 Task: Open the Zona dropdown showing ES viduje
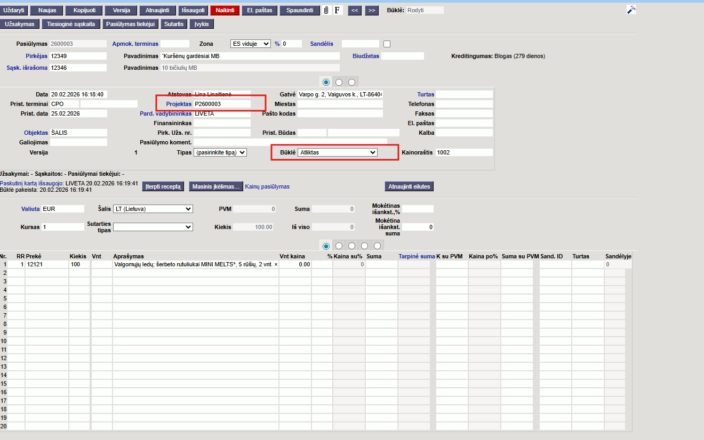click(250, 44)
